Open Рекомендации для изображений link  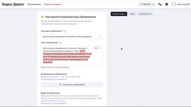54,79
